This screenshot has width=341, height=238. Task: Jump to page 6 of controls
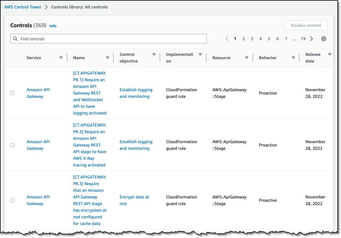click(277, 39)
